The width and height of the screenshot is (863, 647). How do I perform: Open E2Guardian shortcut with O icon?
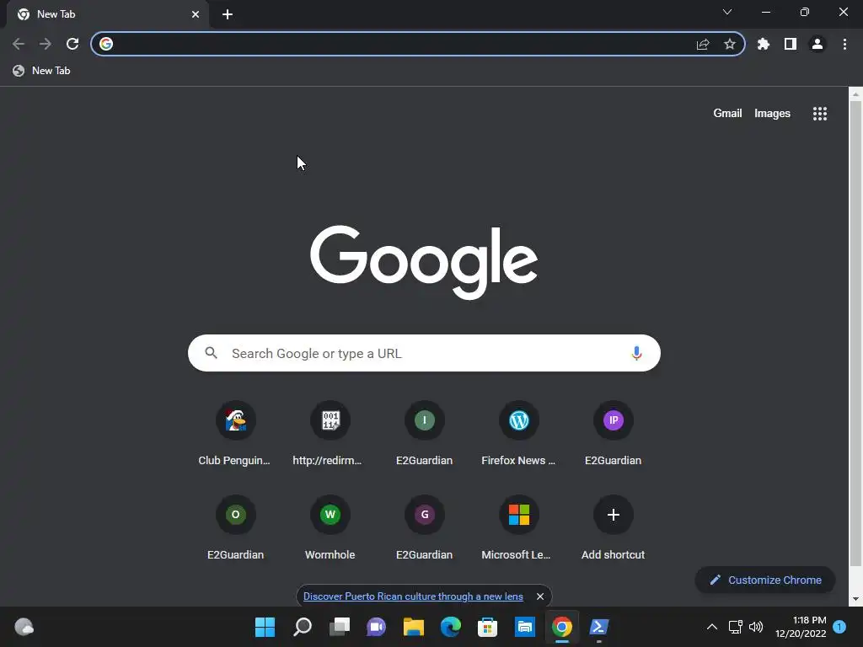235,528
